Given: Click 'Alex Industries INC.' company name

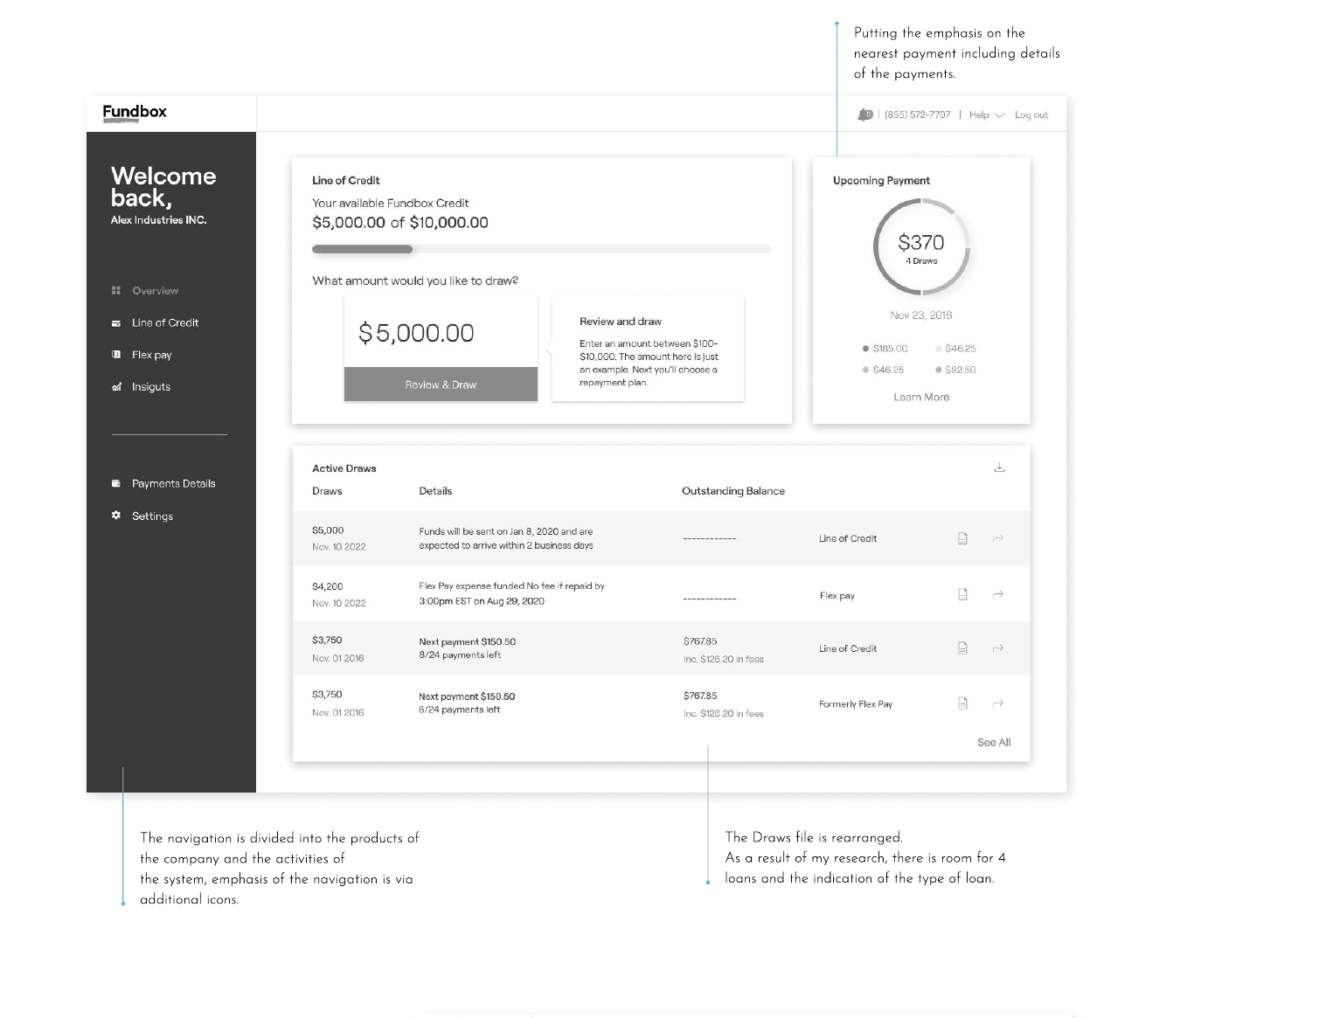Looking at the screenshot, I should 158,220.
